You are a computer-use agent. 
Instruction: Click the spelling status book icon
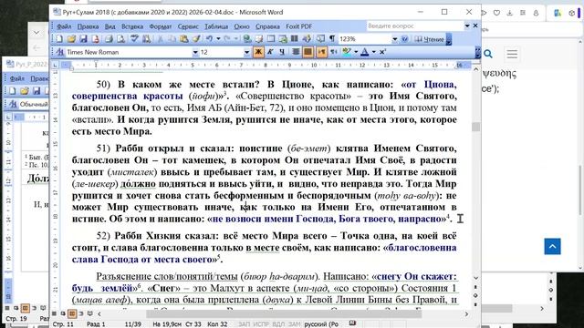point(353,323)
